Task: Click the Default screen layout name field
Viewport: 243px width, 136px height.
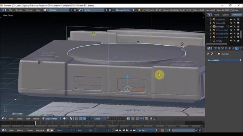Action: point(59,10)
